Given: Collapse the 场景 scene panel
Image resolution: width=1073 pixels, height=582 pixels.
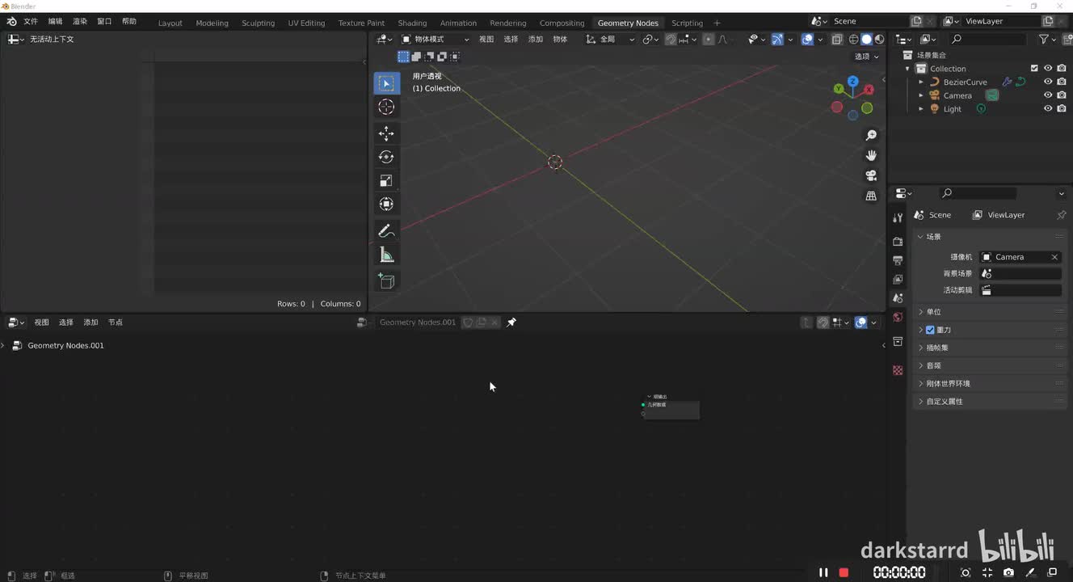Looking at the screenshot, I should 990,237.
